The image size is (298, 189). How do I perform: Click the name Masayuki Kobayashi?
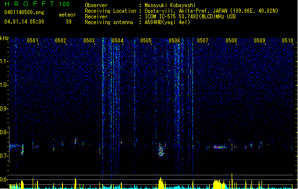170,5
